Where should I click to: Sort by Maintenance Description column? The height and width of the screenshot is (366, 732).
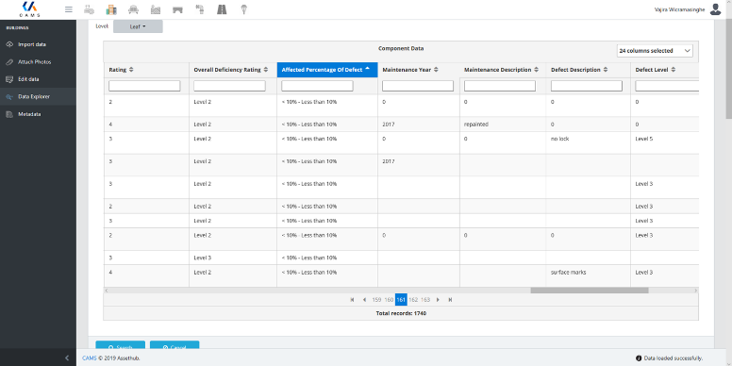click(x=503, y=70)
